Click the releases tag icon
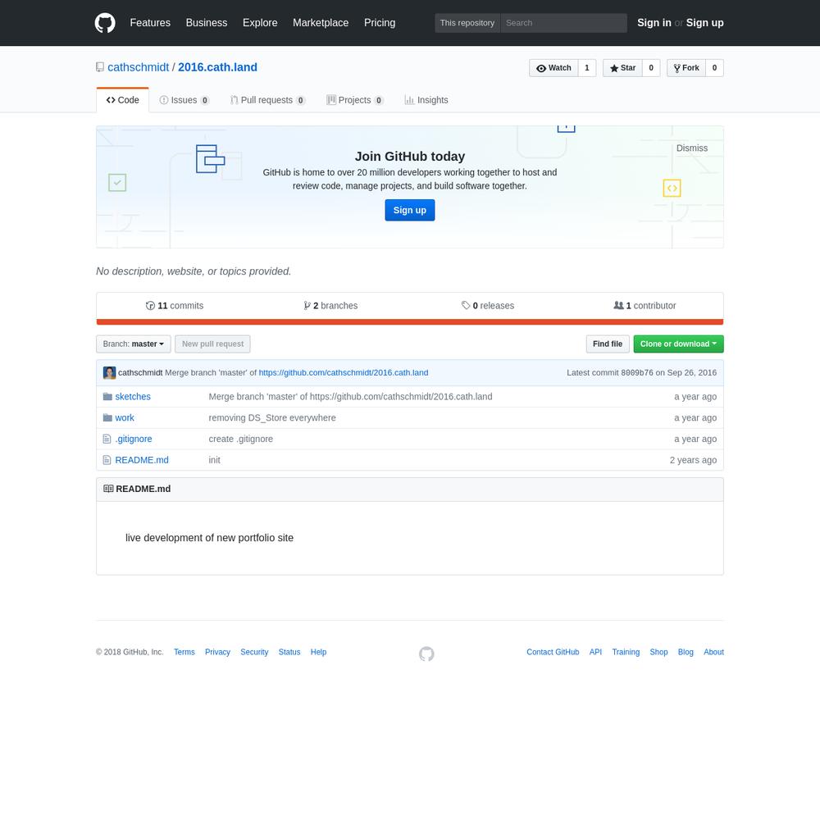The height and width of the screenshot is (820, 820). (466, 305)
